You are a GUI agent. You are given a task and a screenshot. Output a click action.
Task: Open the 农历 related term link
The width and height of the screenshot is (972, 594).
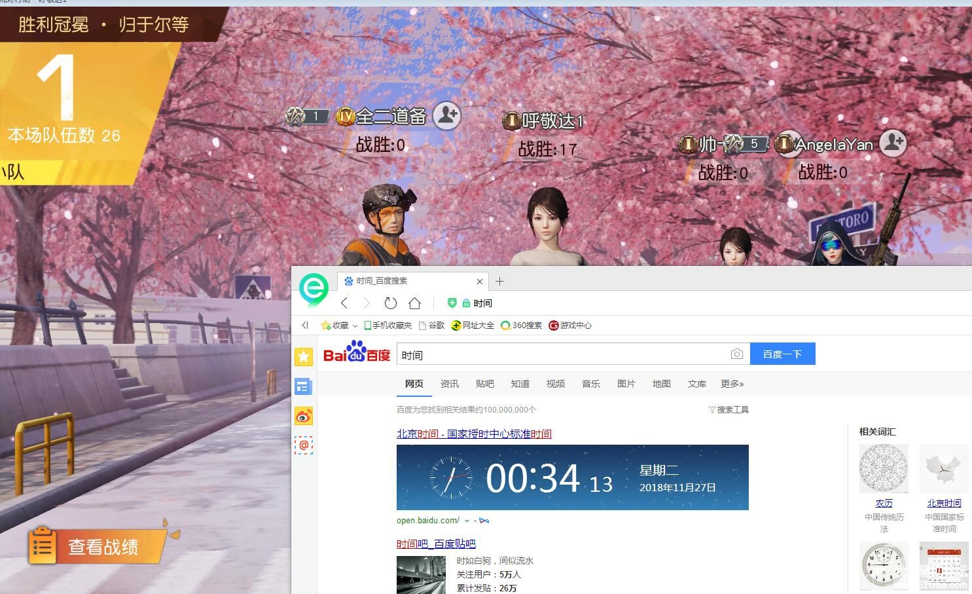tap(884, 503)
